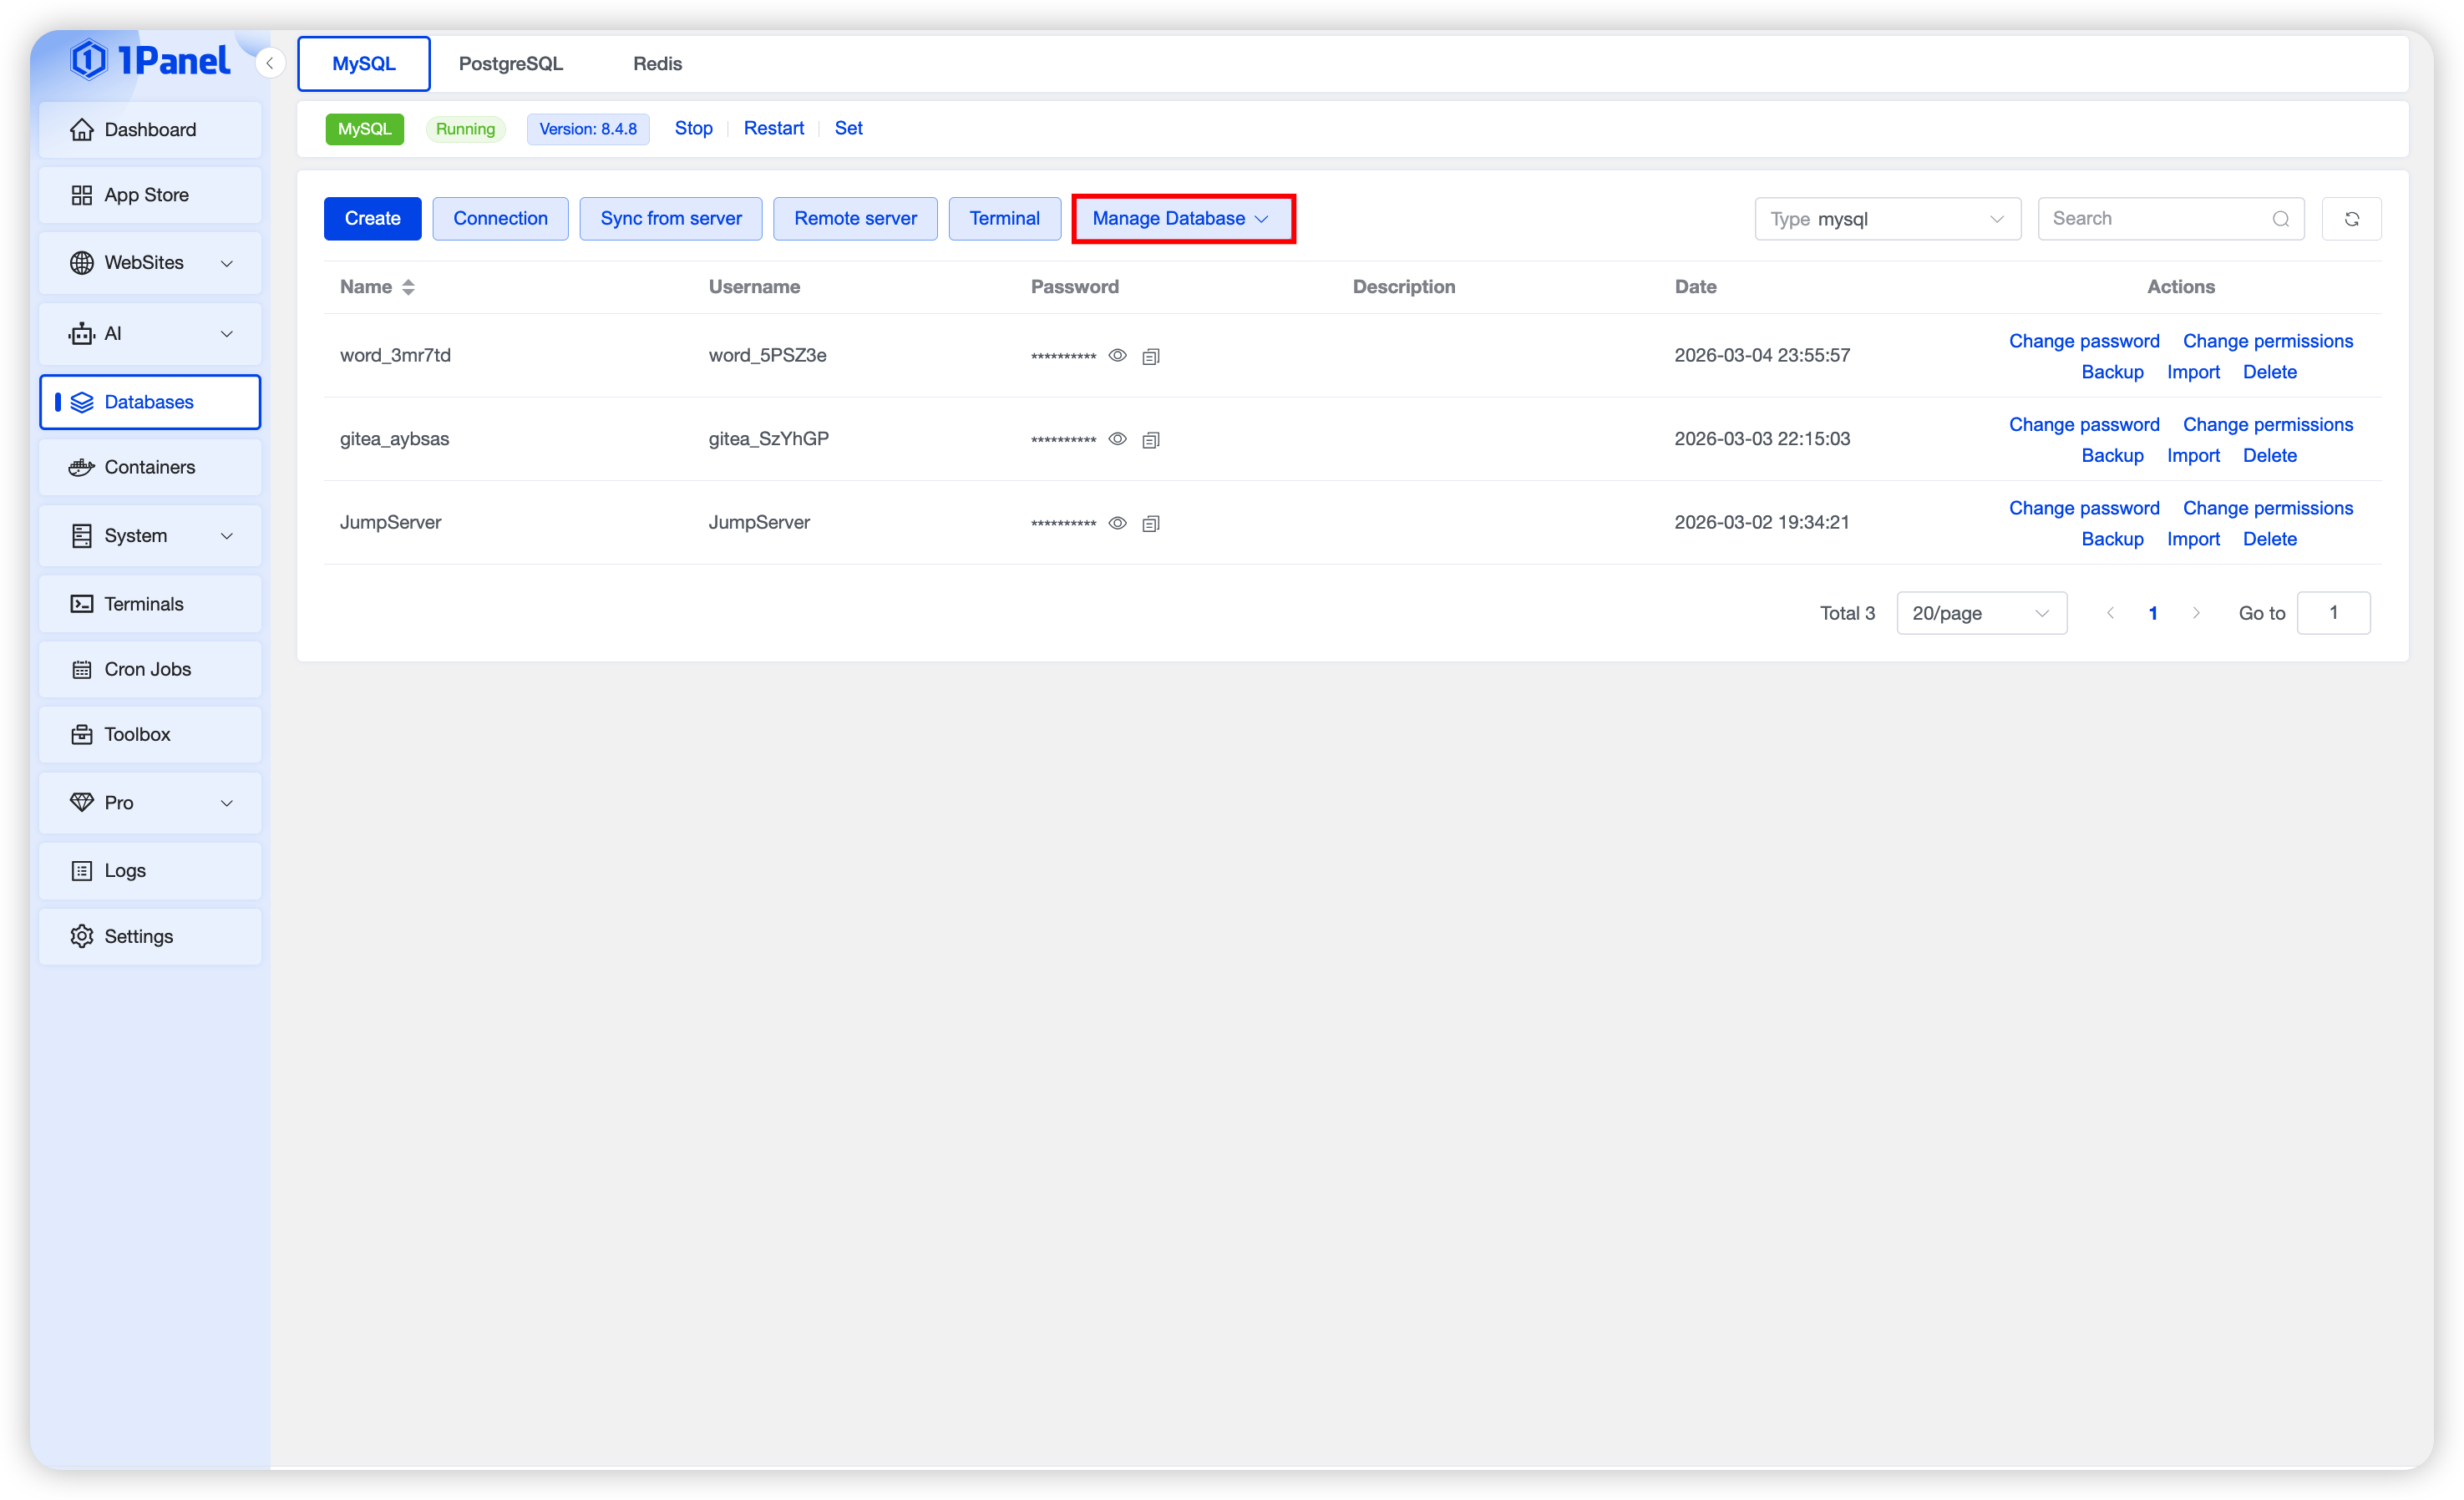Copy the word_5PSZ3e password
Image resolution: width=2464 pixels, height=1500 pixels.
[x=1151, y=356]
